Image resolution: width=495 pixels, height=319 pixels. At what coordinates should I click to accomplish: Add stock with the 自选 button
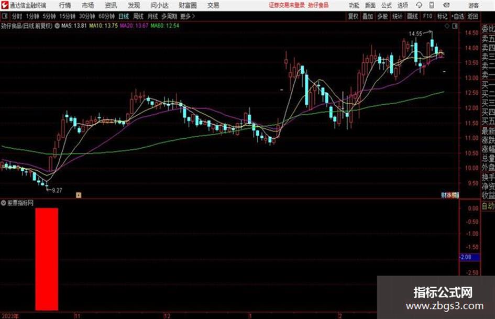pos(457,16)
